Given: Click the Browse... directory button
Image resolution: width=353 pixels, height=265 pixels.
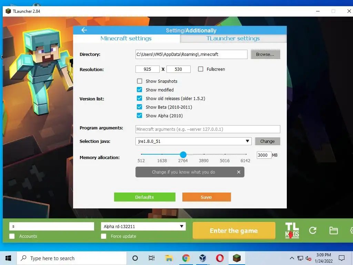Looking at the screenshot, I should pos(265,54).
